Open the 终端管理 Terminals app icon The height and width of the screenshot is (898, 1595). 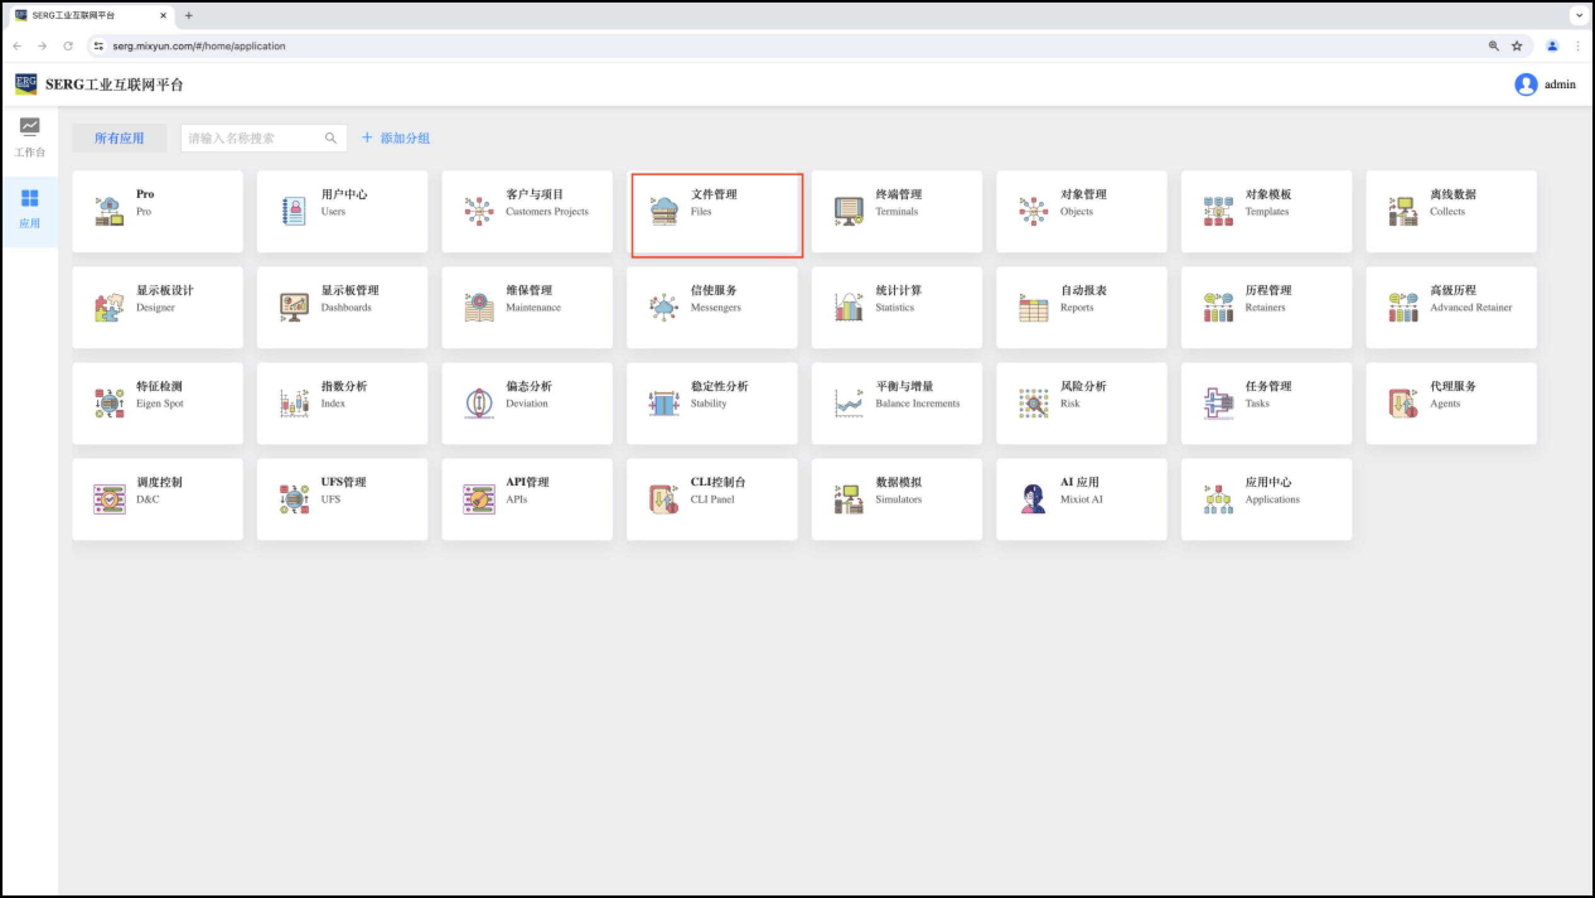(x=849, y=211)
